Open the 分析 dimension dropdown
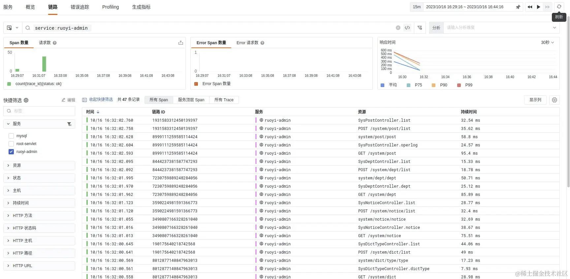The width and height of the screenshot is (570, 279). coord(501,28)
